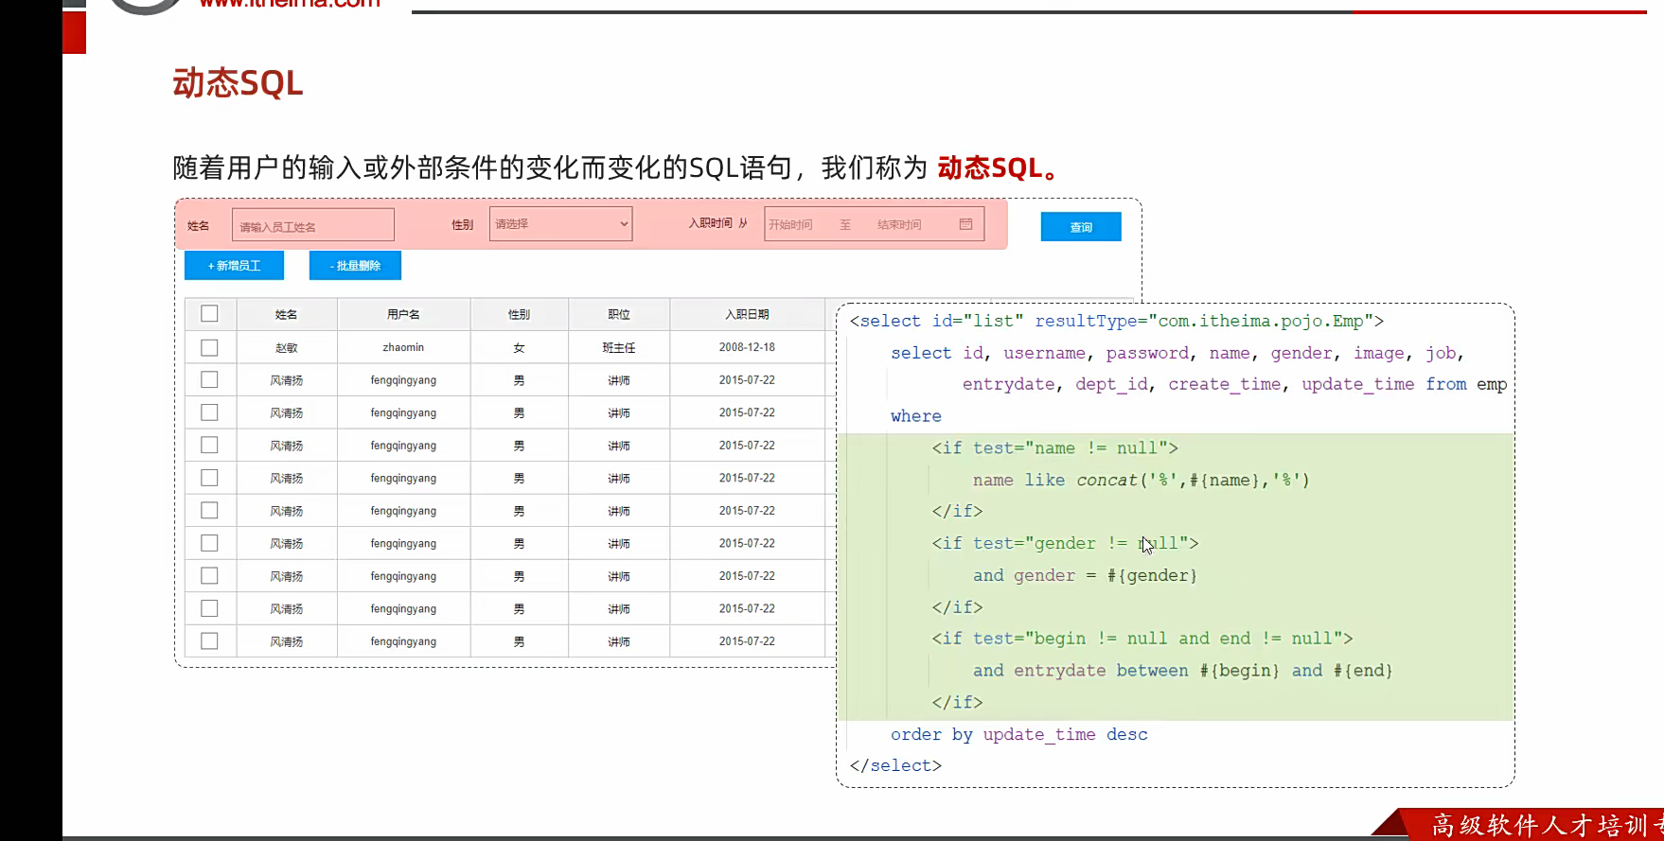Click the if test="begin != null and end != null" line
Screen dimensions: 1664x841
[1142, 639]
